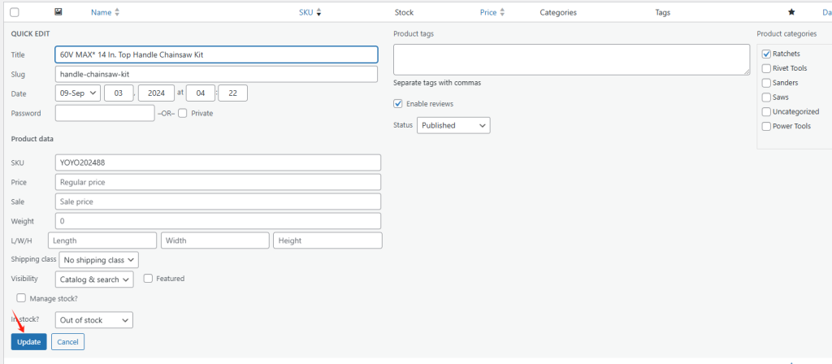Screen dimensions: 832x364
Task: Click the Length dimension field
Action: click(x=102, y=240)
